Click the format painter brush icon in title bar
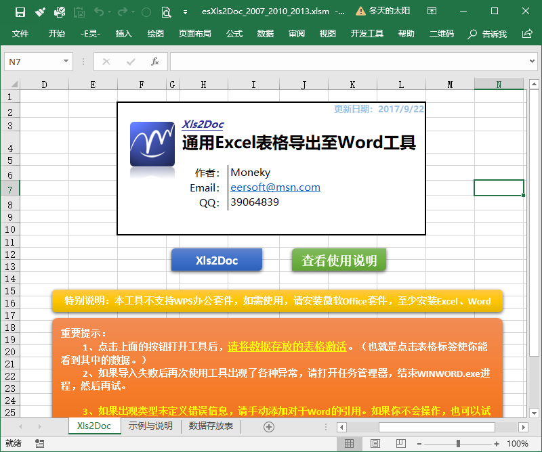This screenshot has width=542, height=452. (x=40, y=12)
